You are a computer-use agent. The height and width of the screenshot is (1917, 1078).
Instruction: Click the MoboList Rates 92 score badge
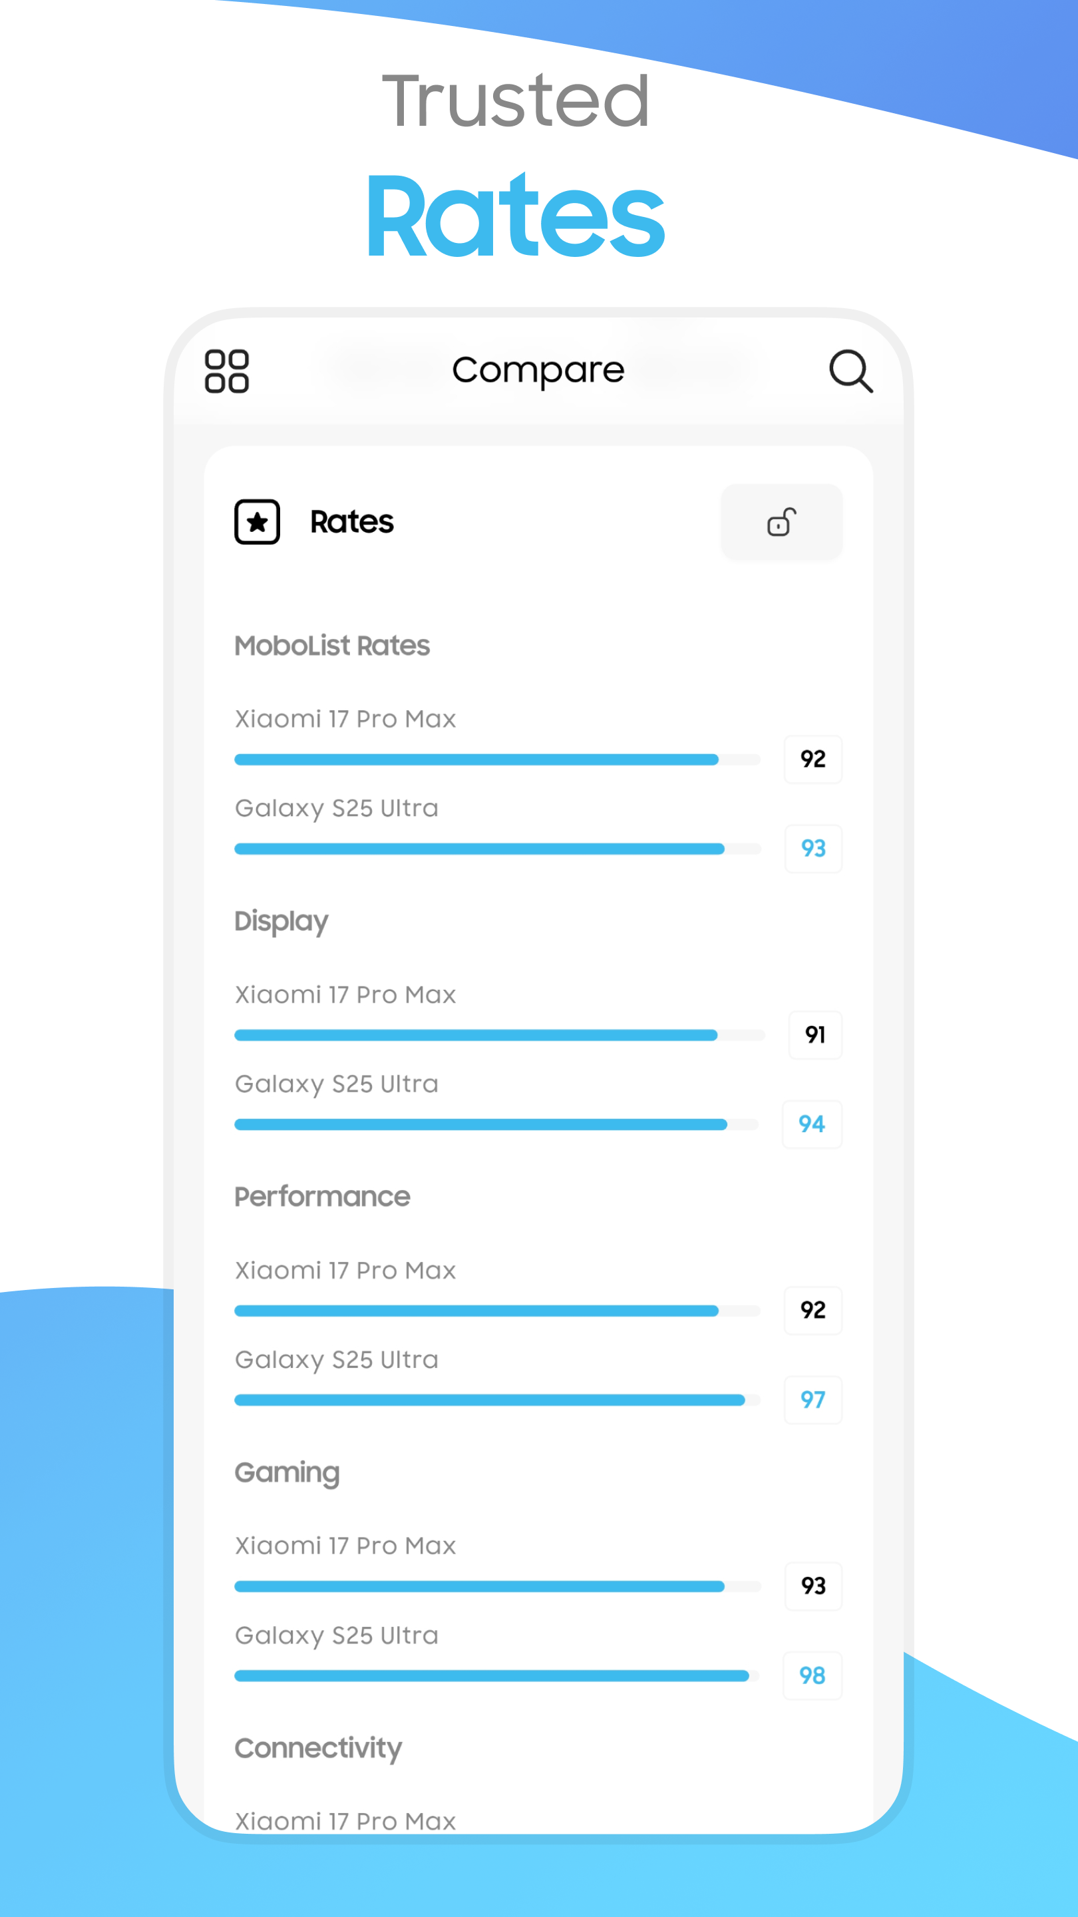pyautogui.click(x=812, y=759)
